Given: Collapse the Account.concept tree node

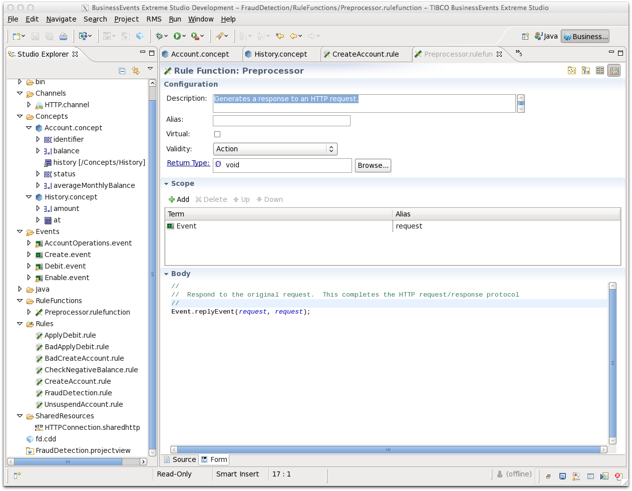Looking at the screenshot, I should pyautogui.click(x=29, y=128).
